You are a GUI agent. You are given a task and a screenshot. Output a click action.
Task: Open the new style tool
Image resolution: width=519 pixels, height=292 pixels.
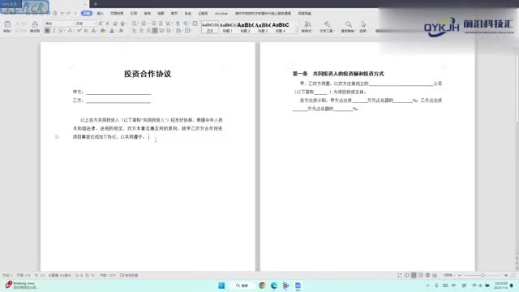pyautogui.click(x=307, y=27)
